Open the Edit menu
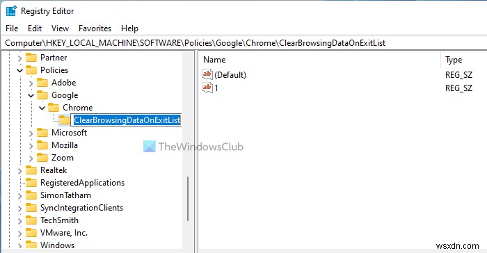Screen dimensions: 487x253 click(x=35, y=28)
